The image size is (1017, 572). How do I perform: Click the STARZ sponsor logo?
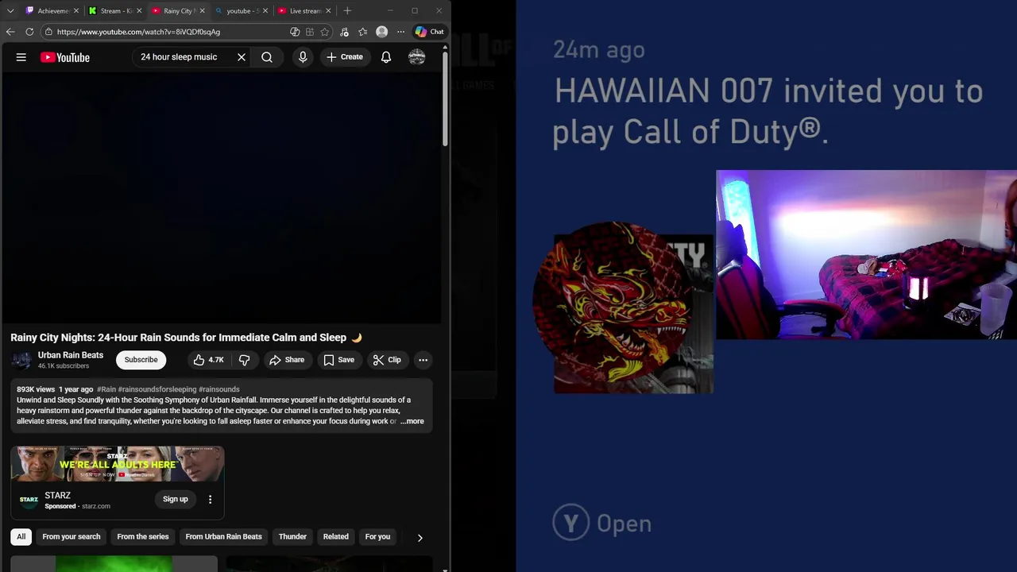coord(29,500)
